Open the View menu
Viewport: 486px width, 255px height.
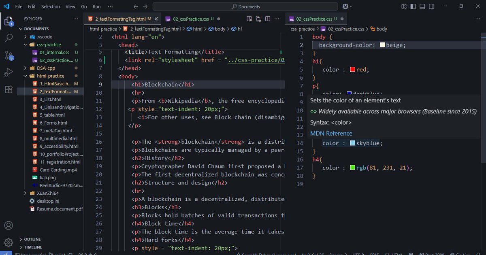coord(70,6)
